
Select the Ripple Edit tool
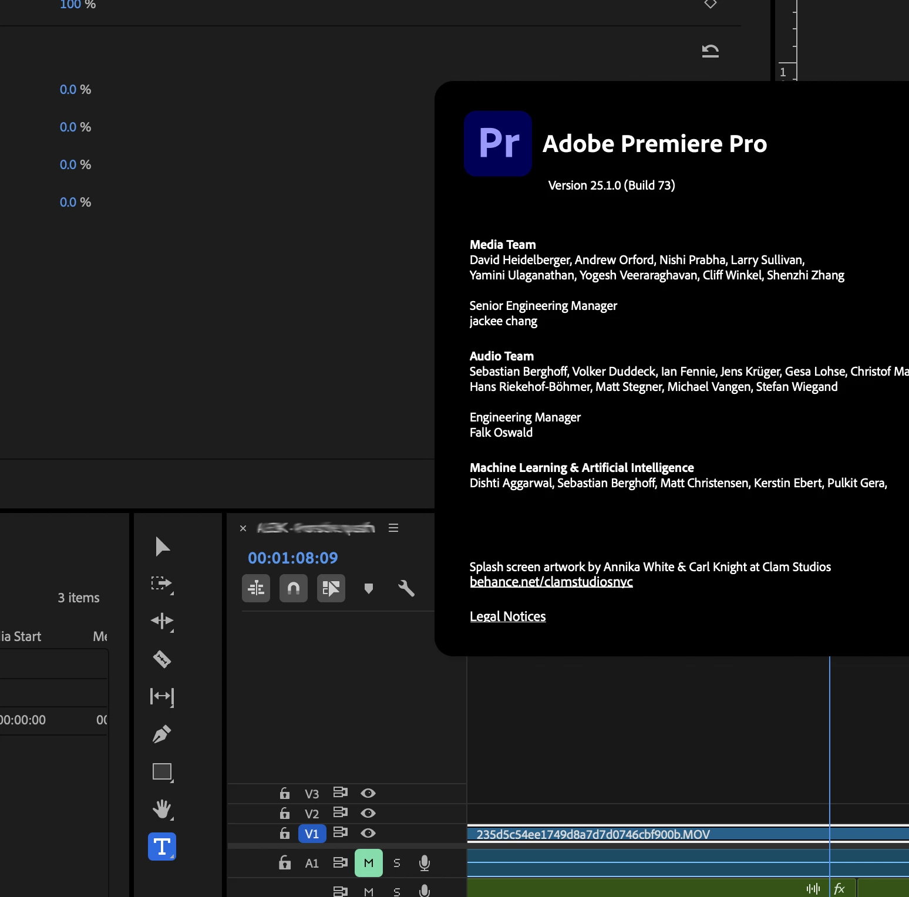tap(162, 621)
